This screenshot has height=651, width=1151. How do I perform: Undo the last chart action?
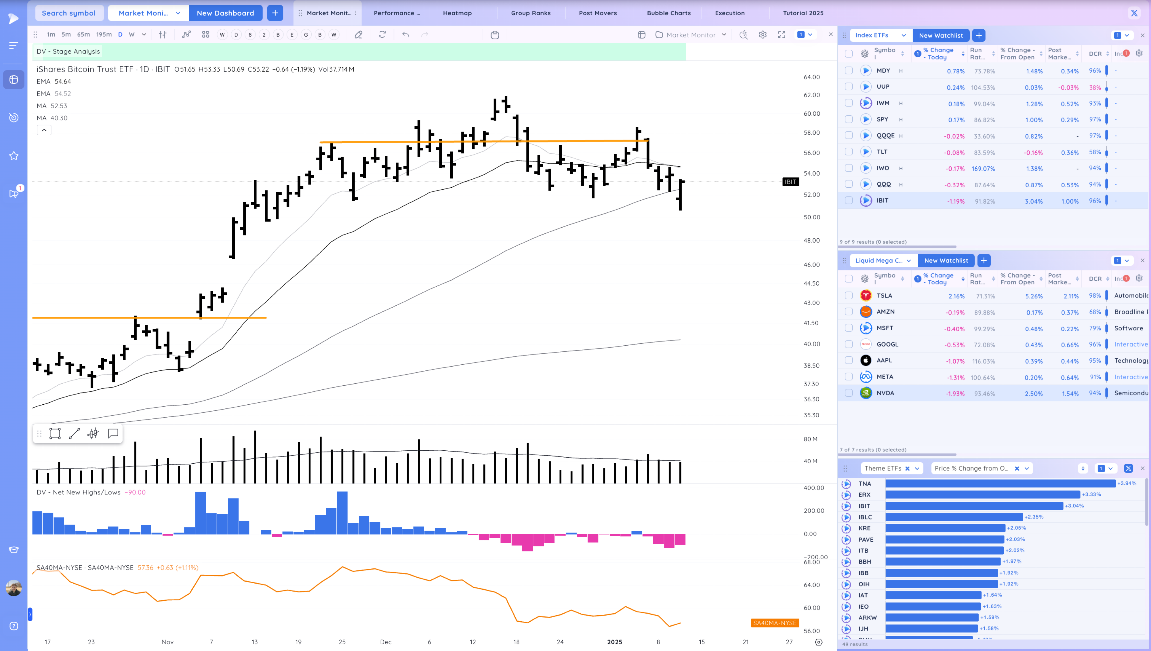[x=406, y=35]
